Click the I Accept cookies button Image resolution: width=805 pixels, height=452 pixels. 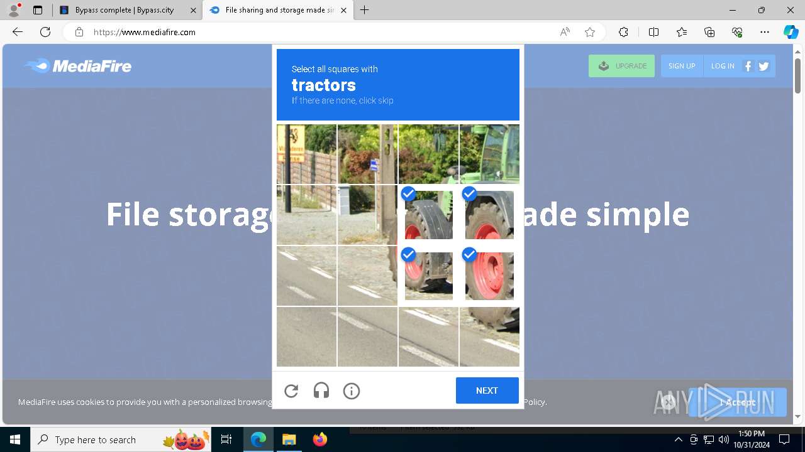[738, 402]
